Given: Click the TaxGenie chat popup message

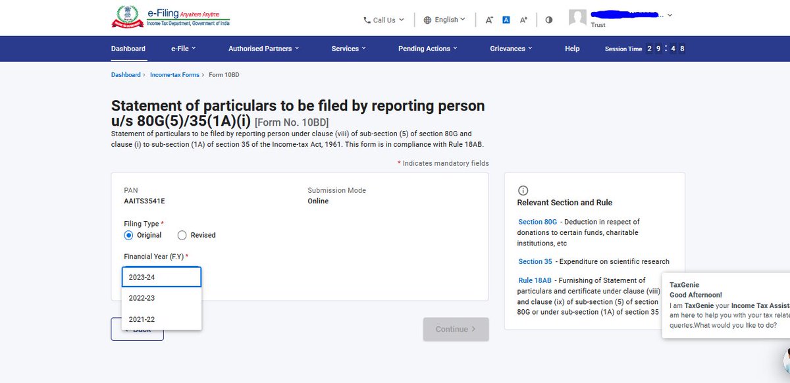Looking at the screenshot, I should tap(726, 305).
